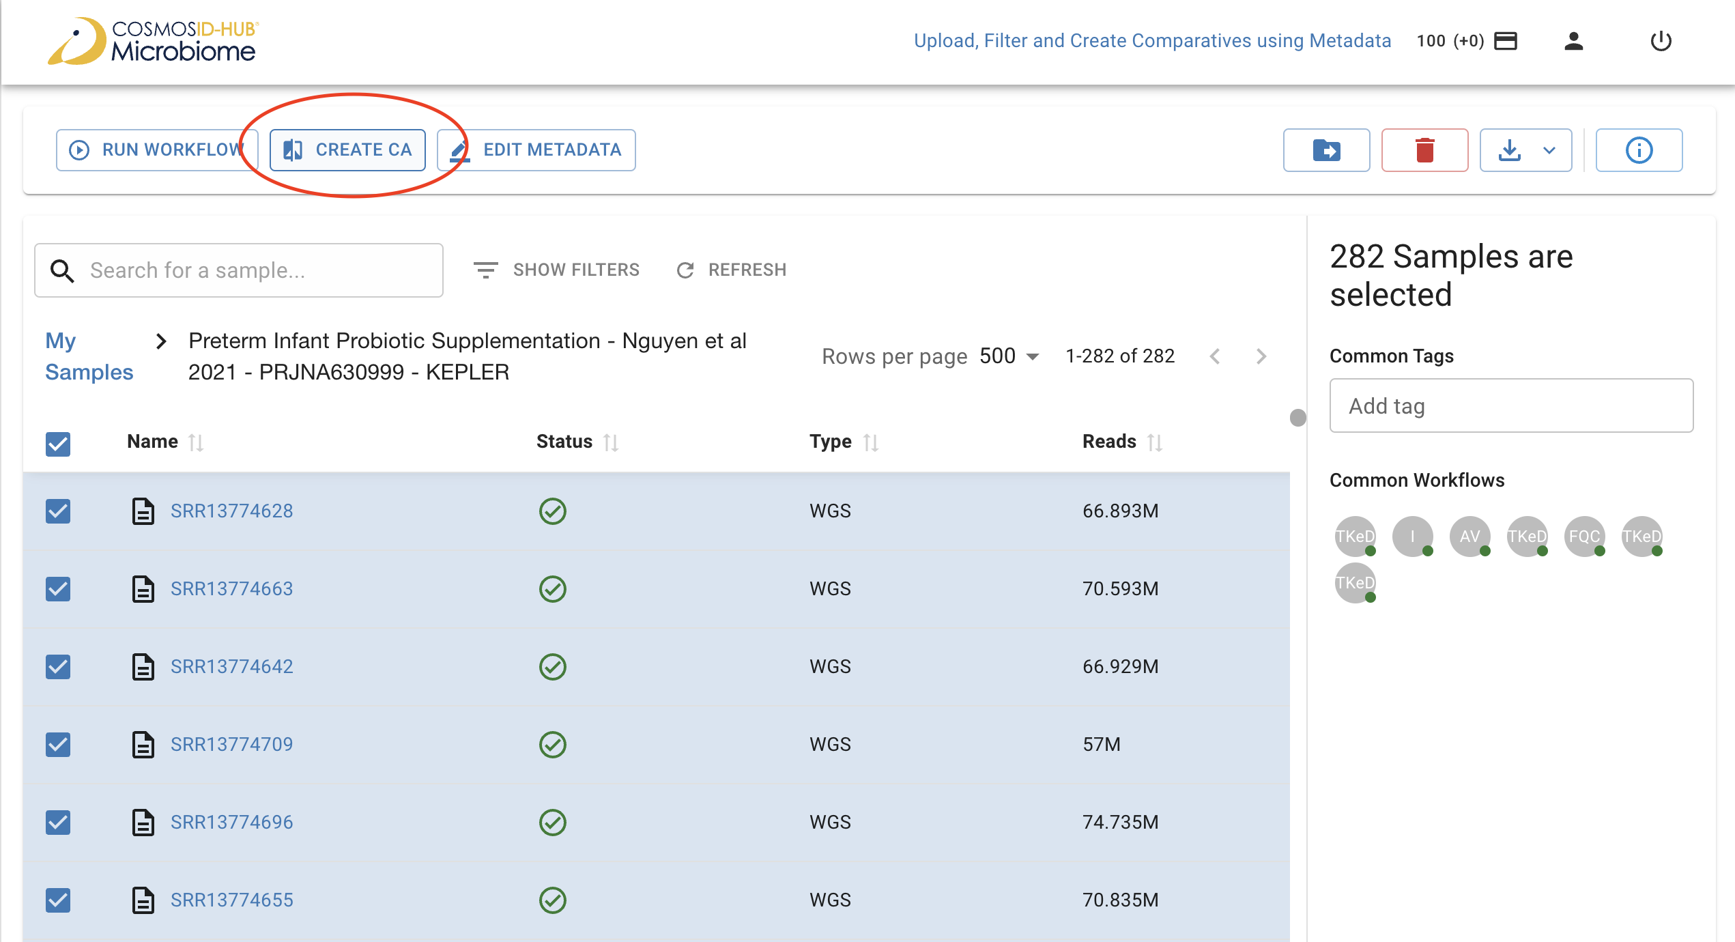Click the red trash delete icon

(1424, 150)
